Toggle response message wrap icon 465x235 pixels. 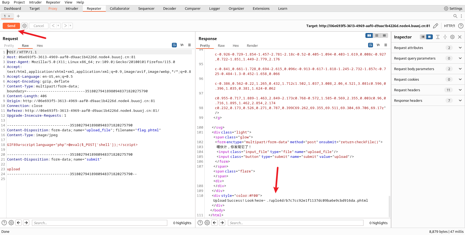(x=371, y=45)
